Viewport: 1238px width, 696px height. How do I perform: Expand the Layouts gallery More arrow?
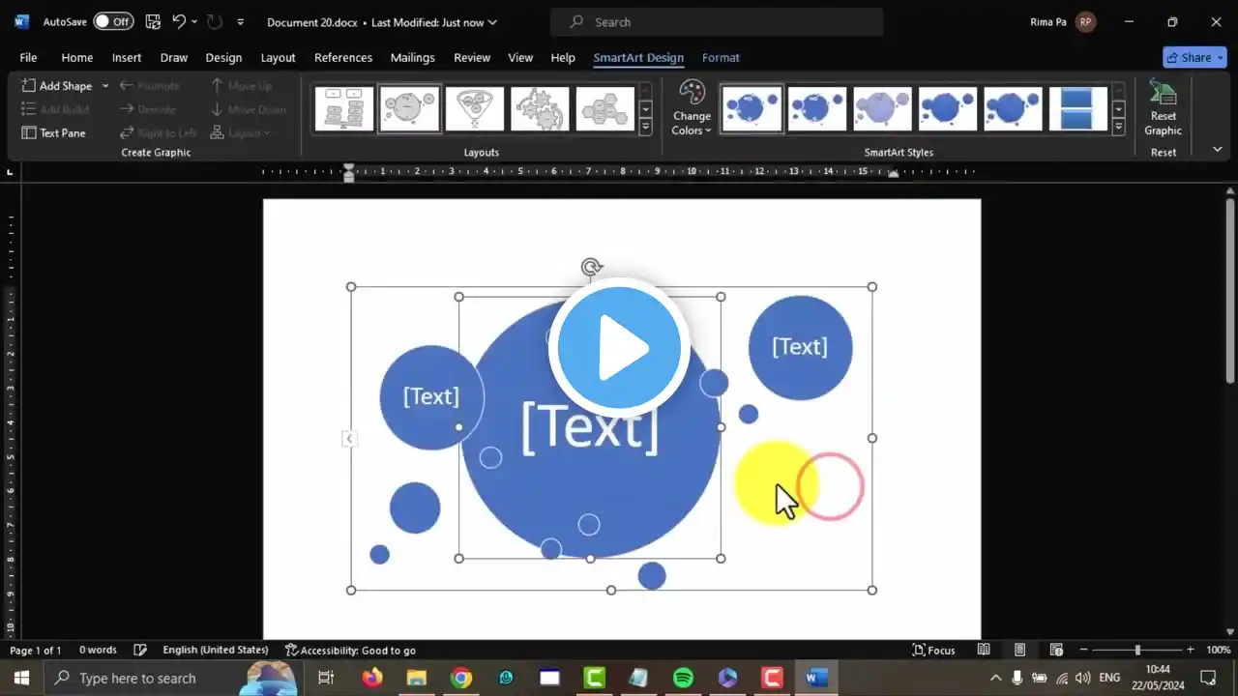(645, 126)
